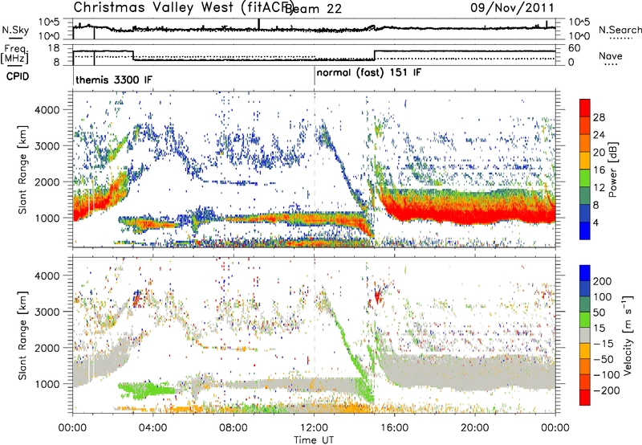This screenshot has width=642, height=445.
Task: Click the date '09/Nov/2011'
Action: pyautogui.click(x=512, y=7)
